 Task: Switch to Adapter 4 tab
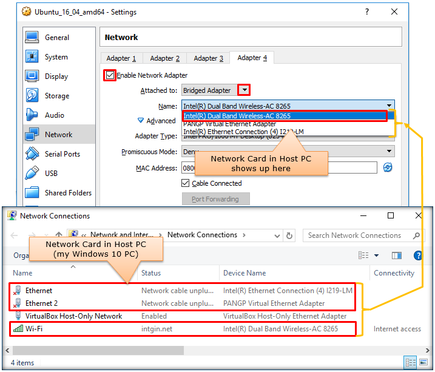click(252, 58)
